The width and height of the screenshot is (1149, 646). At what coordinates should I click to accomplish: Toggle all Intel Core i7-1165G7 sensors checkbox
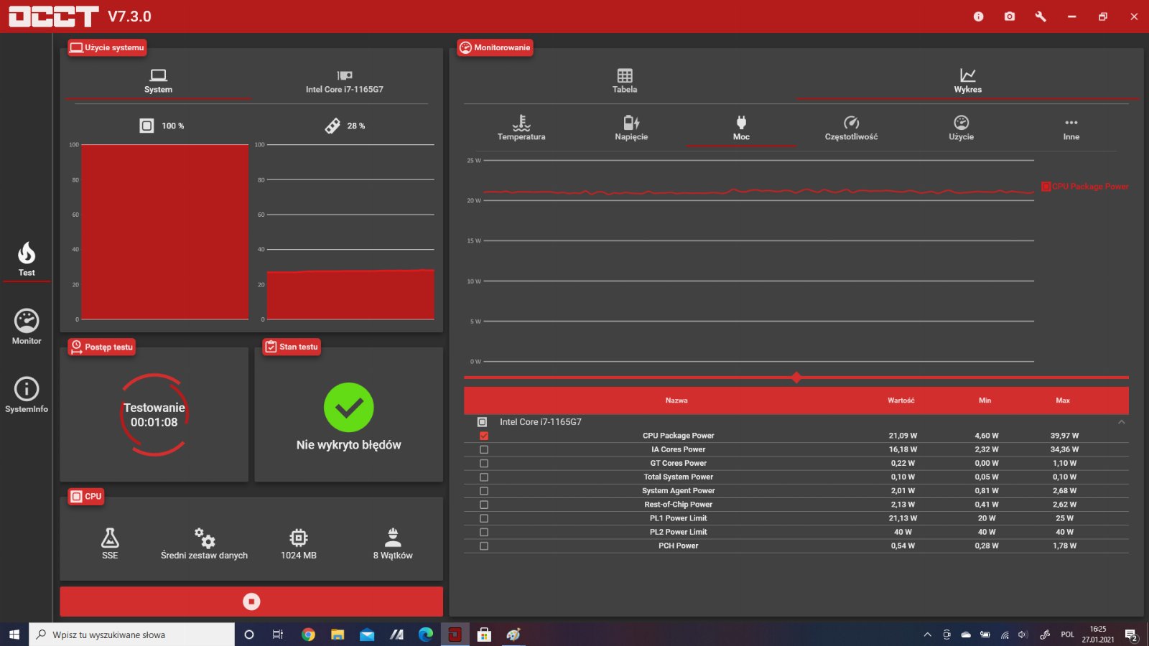(483, 422)
